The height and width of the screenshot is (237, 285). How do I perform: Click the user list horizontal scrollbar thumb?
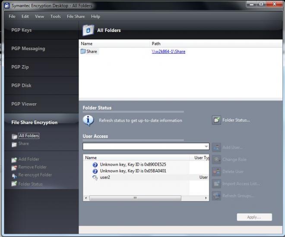point(135,198)
